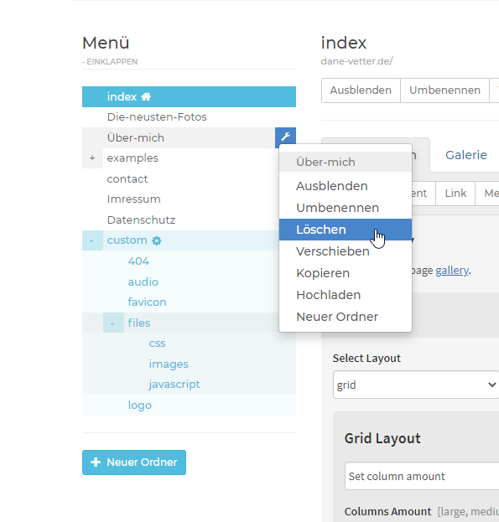Choose Kopieren from the context menu
The height and width of the screenshot is (522, 499).
346,273
